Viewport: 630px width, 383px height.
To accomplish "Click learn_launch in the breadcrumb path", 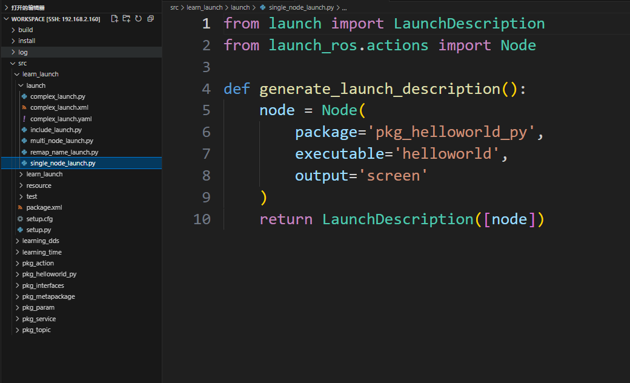I will coord(205,8).
